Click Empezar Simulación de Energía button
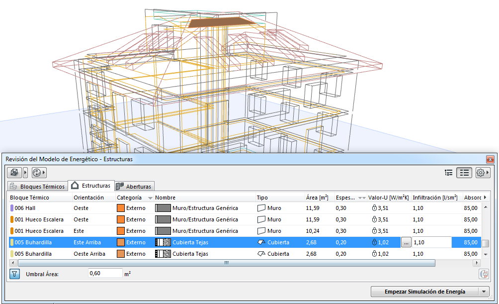The image size is (499, 304). [x=424, y=292]
